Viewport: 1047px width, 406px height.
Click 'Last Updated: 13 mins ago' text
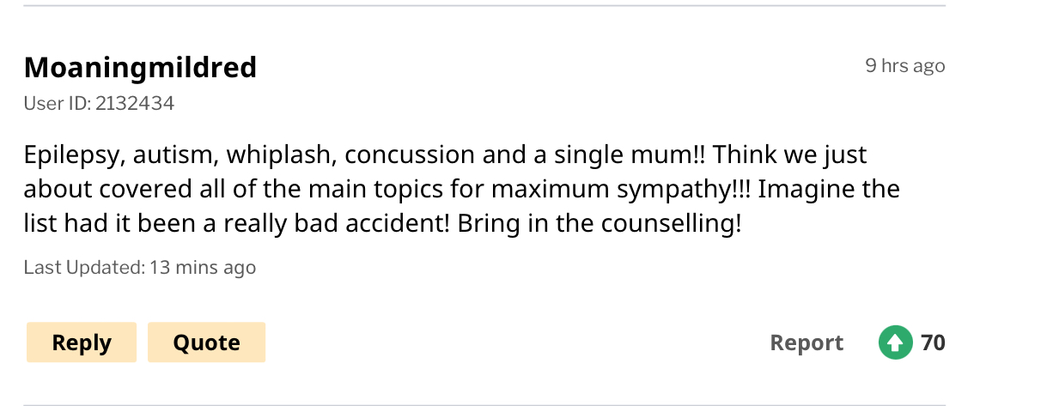point(140,267)
